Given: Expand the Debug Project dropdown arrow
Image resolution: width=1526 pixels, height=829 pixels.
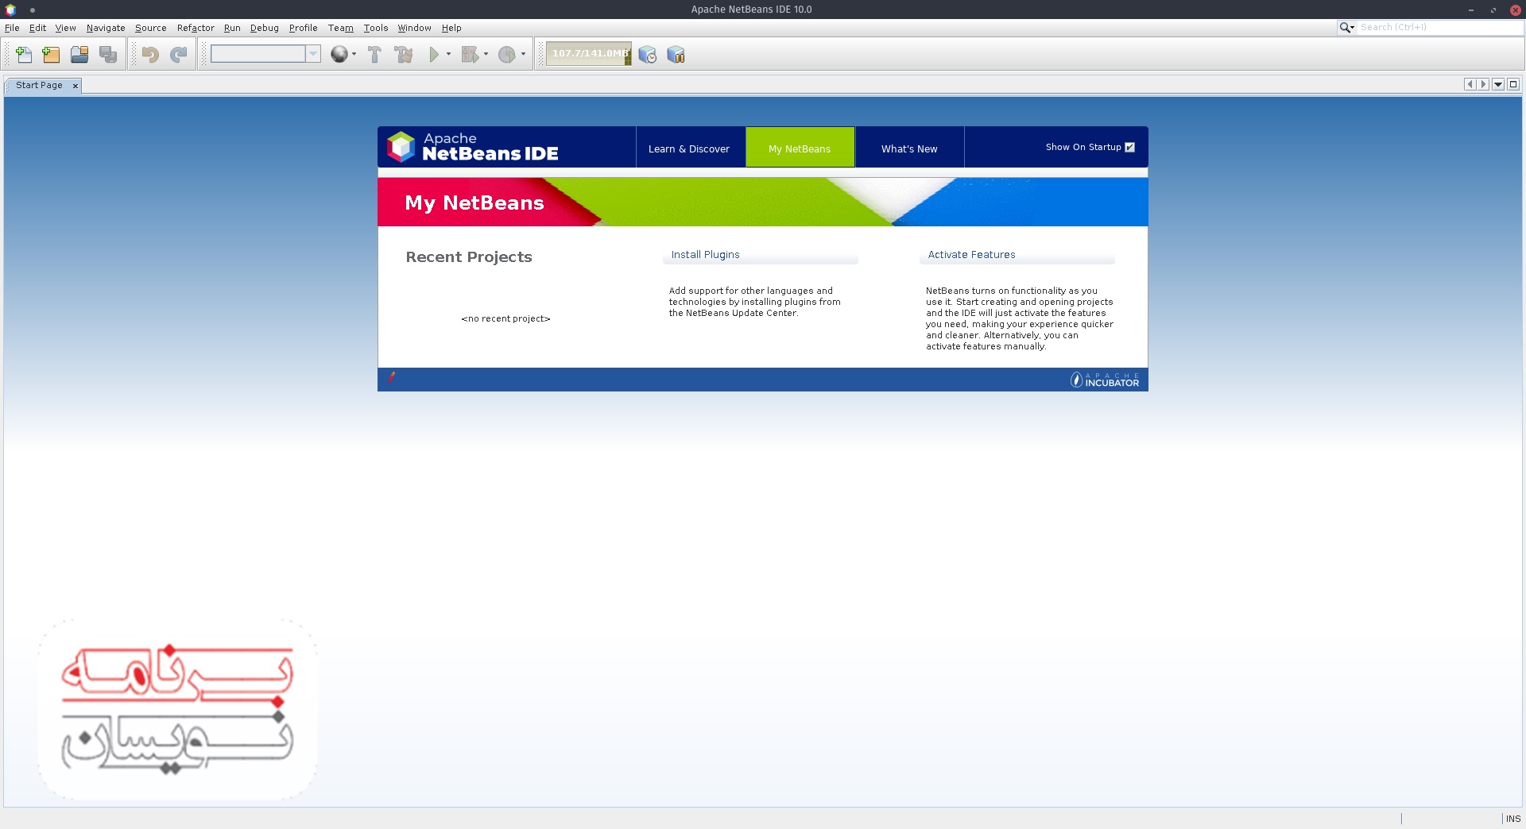Looking at the screenshot, I should pyautogui.click(x=486, y=54).
